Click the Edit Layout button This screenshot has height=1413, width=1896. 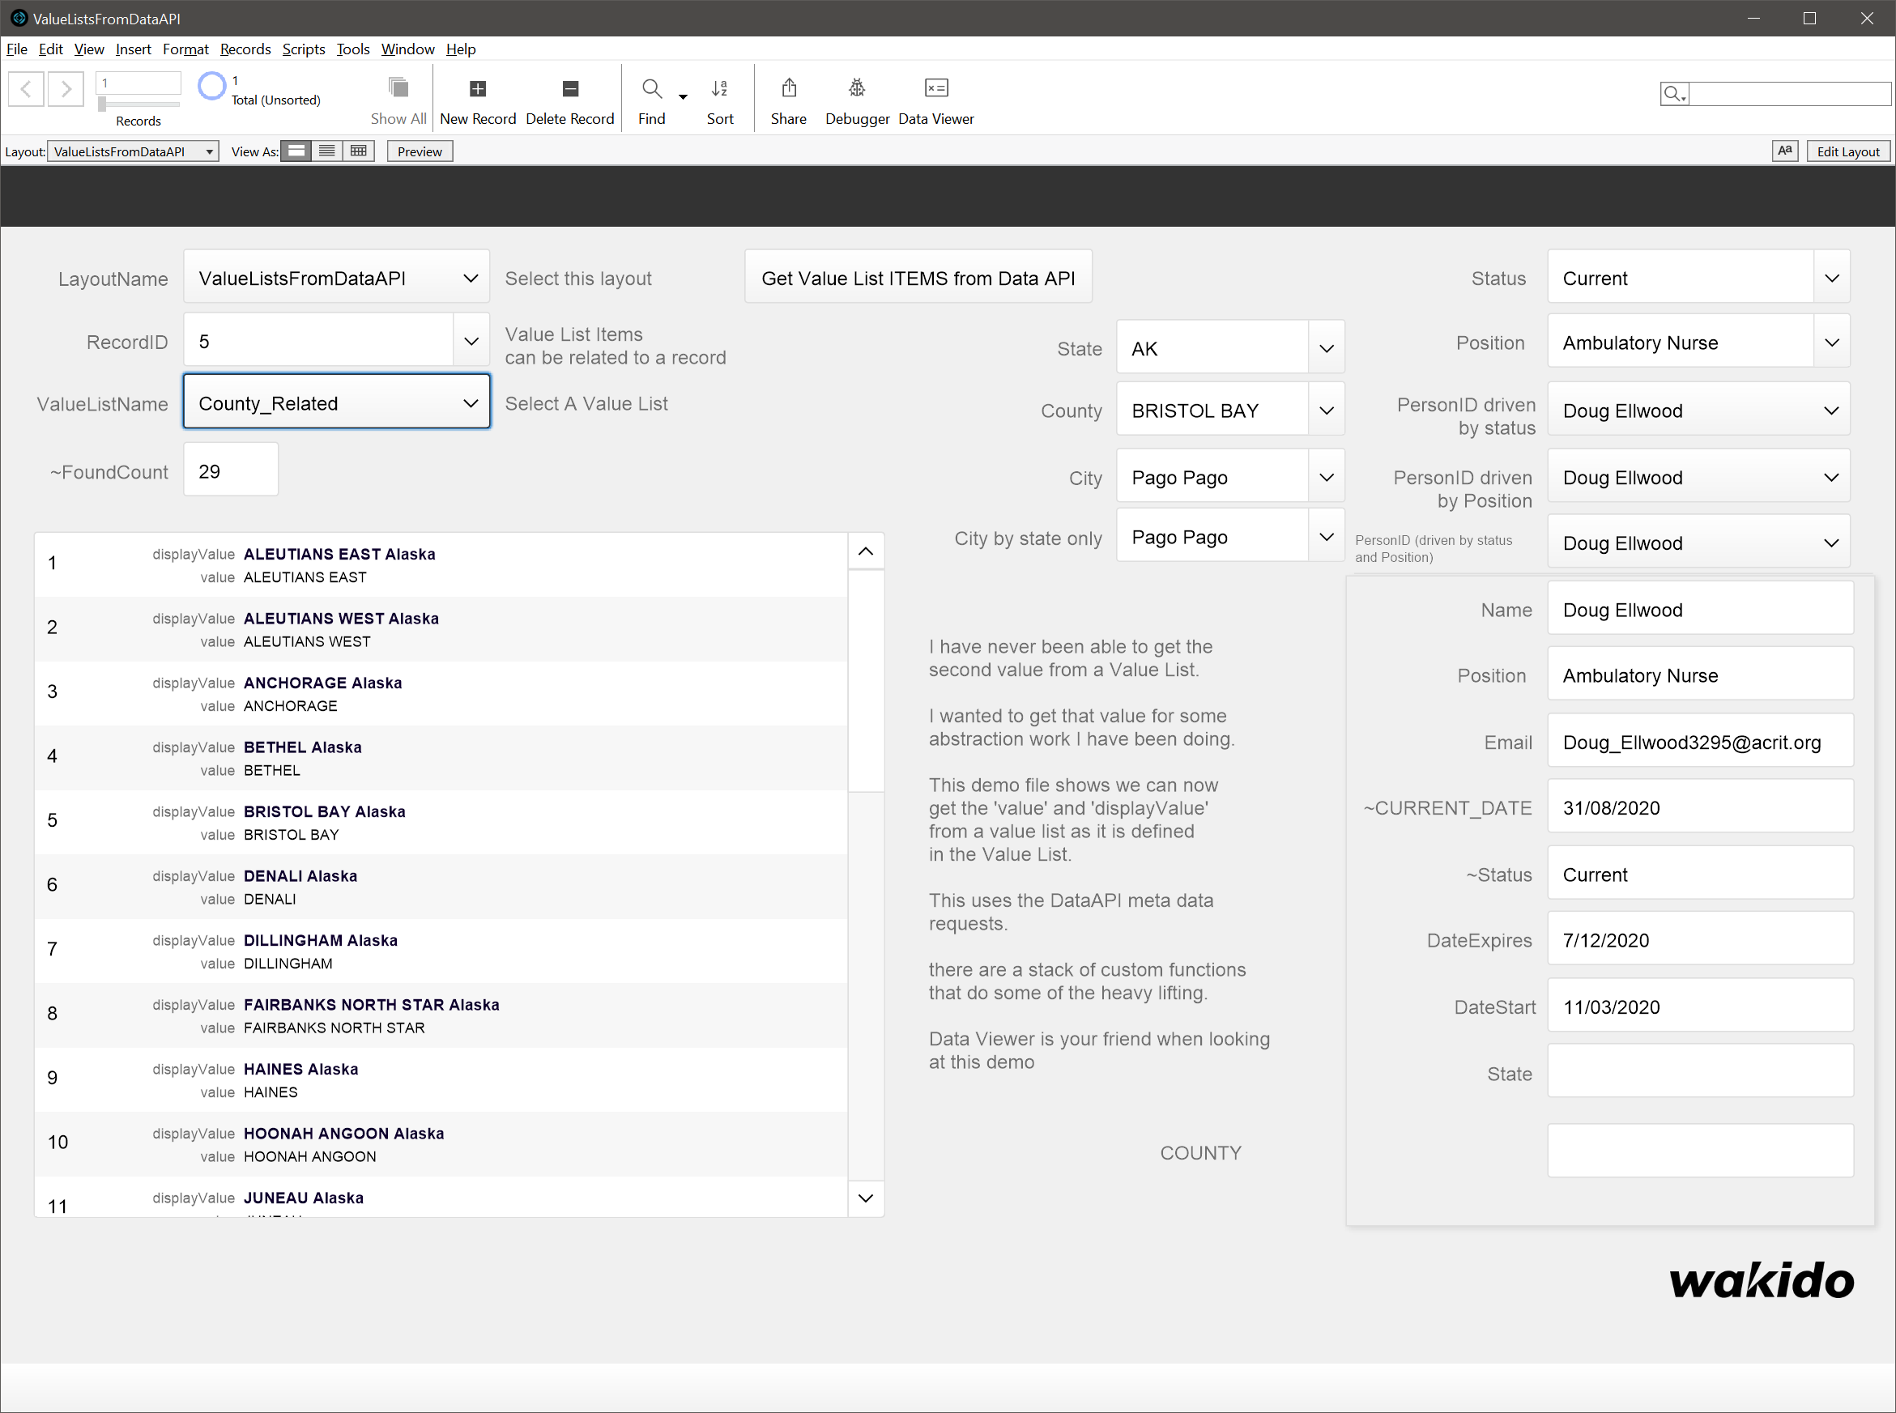tap(1847, 151)
